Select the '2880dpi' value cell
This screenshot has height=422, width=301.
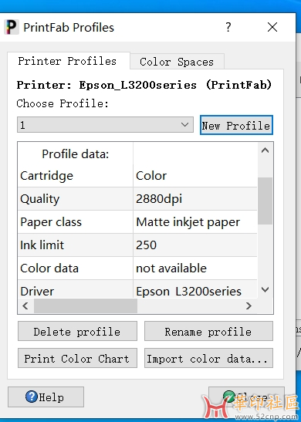coord(195,199)
